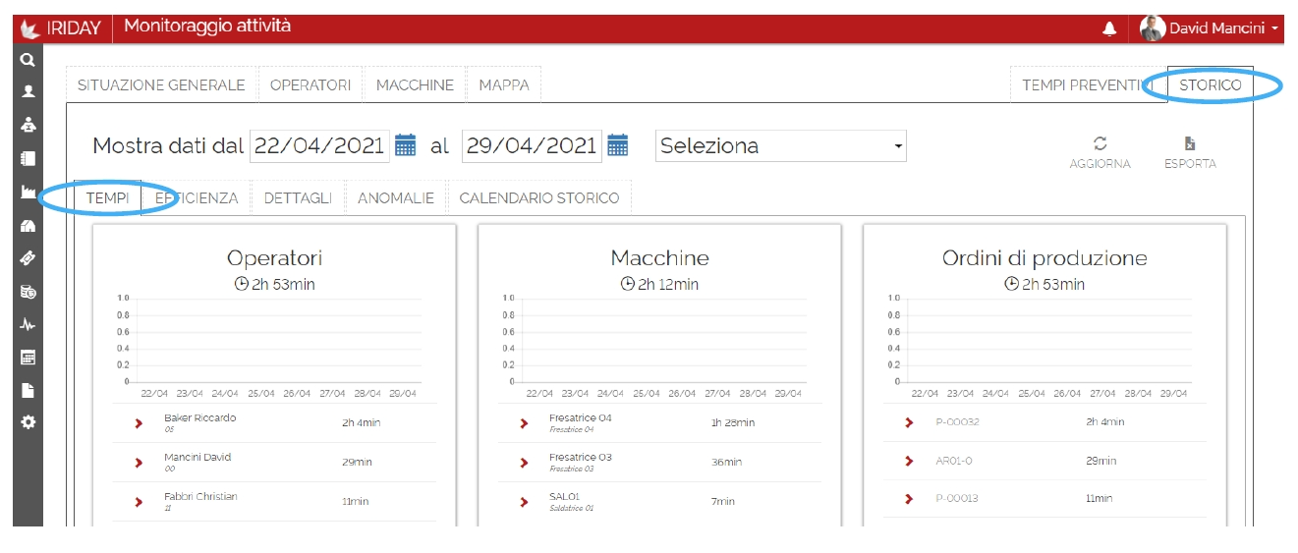Select the Calendario Storico tab

click(x=538, y=198)
